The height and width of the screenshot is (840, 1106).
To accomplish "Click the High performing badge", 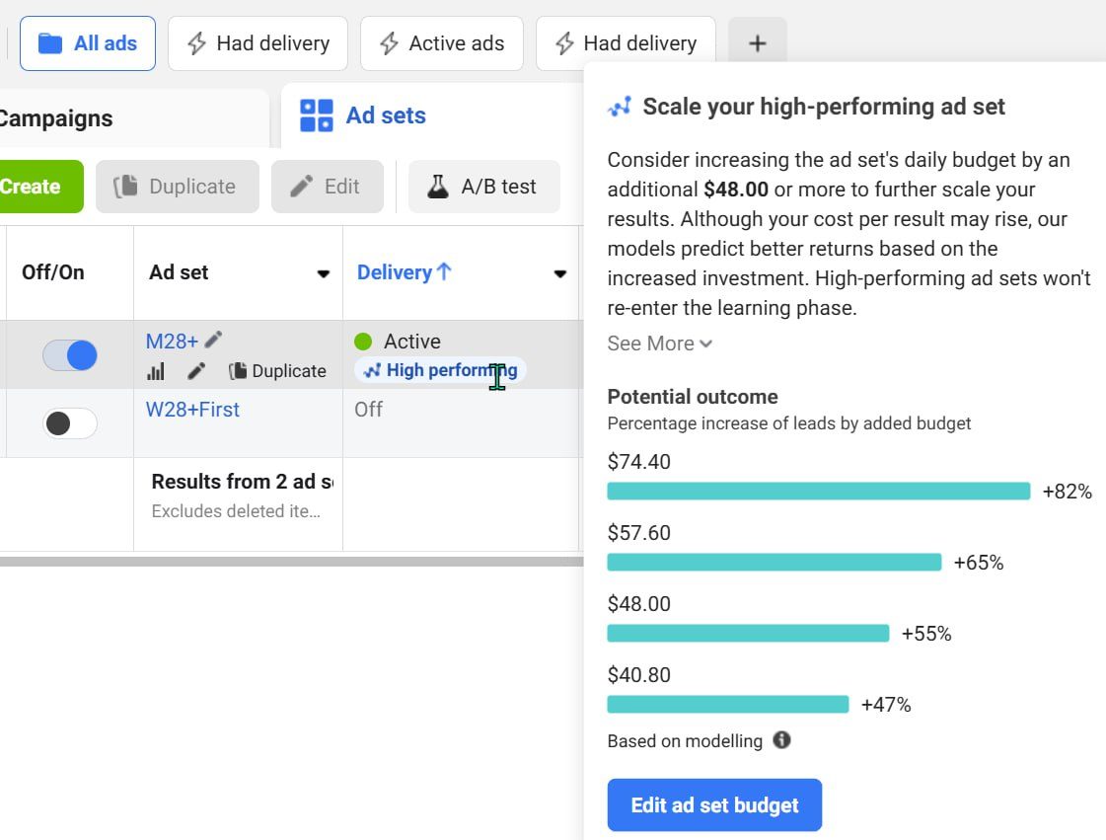I will [x=440, y=370].
